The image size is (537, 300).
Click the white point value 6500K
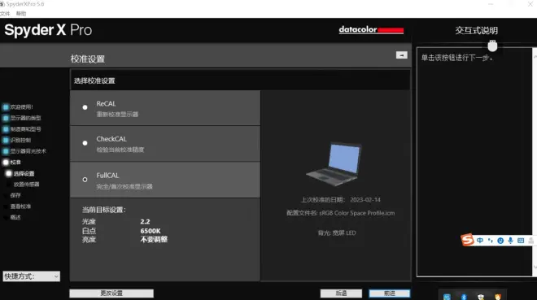[x=151, y=231]
